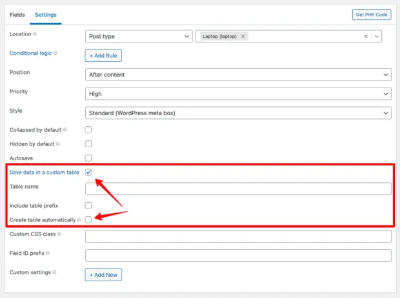The width and height of the screenshot is (400, 298).
Task: Open the Post type location dropdown
Action: (139, 36)
